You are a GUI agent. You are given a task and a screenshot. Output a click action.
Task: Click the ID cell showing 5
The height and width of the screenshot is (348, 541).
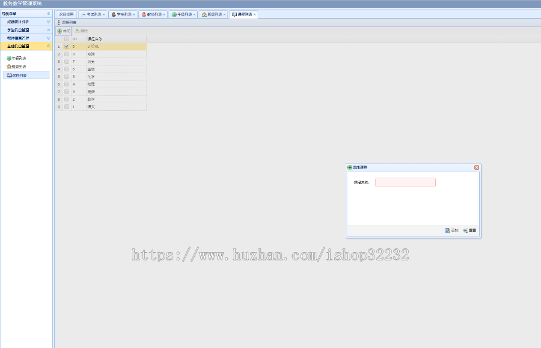point(78,76)
